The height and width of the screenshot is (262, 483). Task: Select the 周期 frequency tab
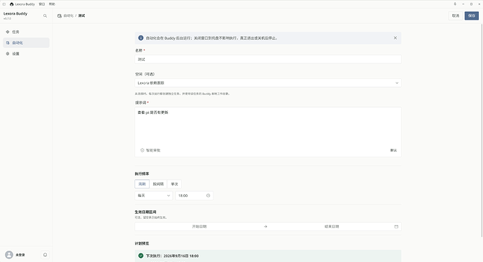click(x=142, y=184)
